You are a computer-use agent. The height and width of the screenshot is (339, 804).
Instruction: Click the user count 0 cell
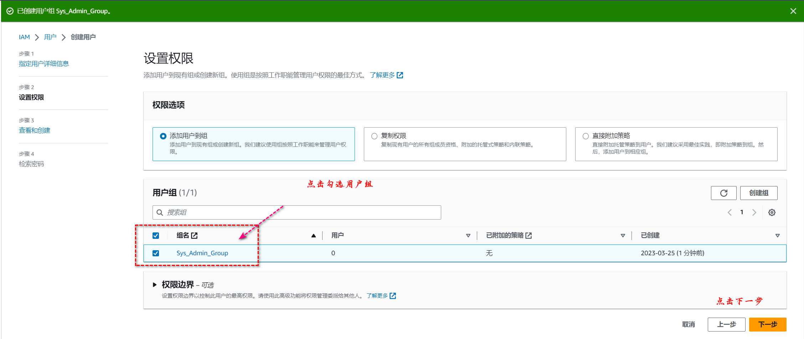333,253
